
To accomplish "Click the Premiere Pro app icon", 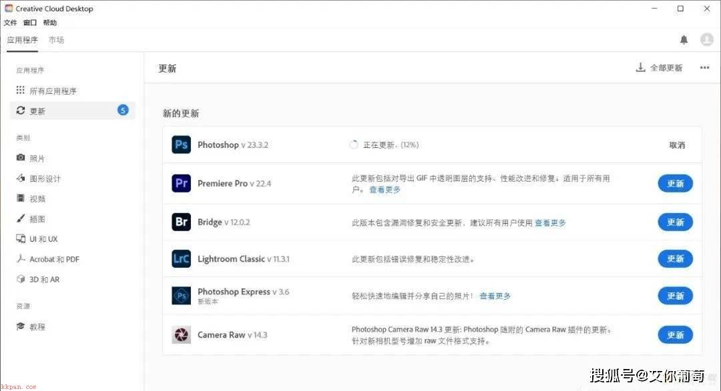I will point(181,183).
